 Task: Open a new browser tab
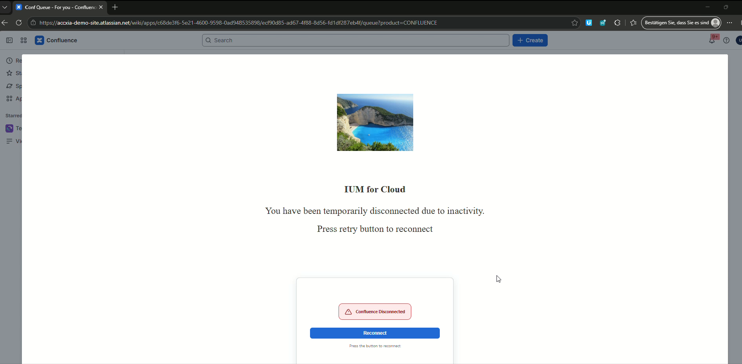point(115,7)
